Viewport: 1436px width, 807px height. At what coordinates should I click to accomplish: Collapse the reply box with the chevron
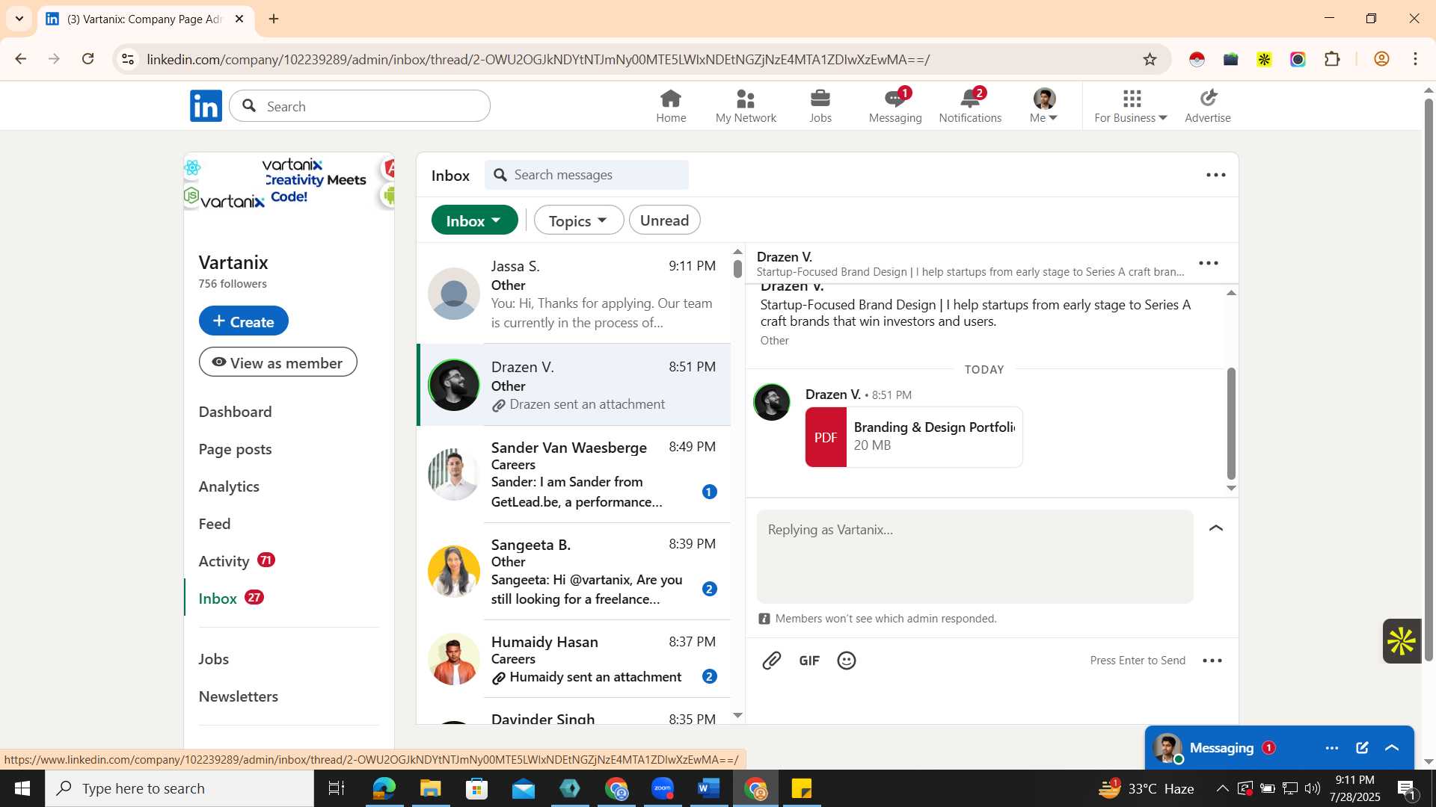[x=1216, y=528]
